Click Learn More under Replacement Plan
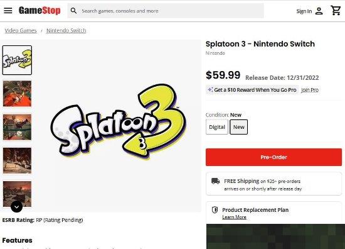This screenshot has height=249, width=345. tap(234, 217)
